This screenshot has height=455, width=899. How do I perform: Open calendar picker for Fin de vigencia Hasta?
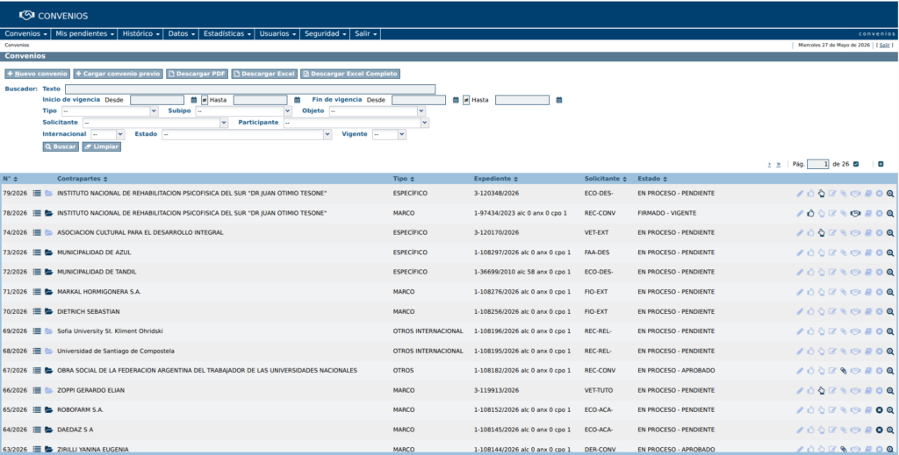(x=559, y=100)
